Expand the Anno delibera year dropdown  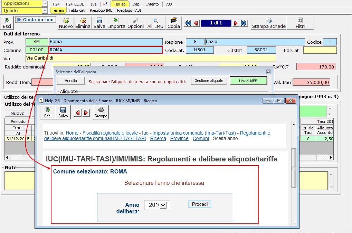163,205
